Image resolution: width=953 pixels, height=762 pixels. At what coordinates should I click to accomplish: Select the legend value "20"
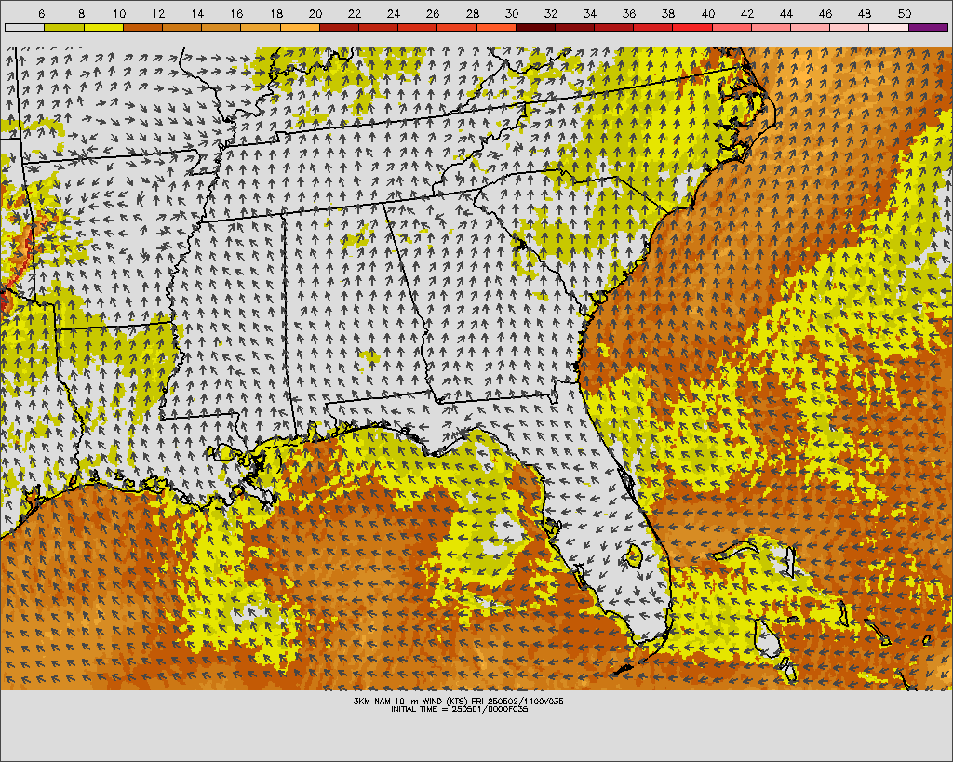point(315,13)
